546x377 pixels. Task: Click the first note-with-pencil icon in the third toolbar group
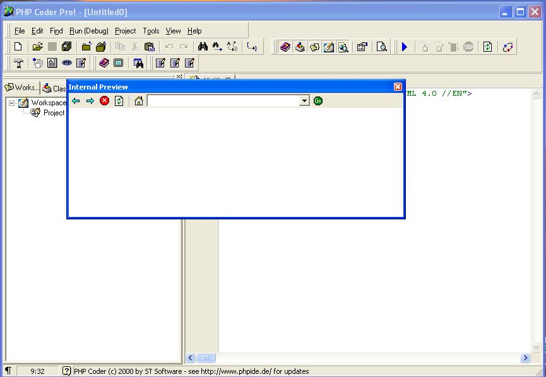pos(160,63)
